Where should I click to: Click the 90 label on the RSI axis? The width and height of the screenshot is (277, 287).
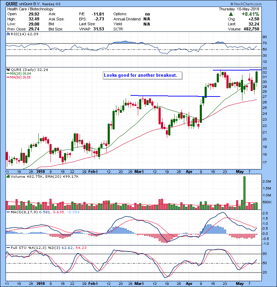265,37
